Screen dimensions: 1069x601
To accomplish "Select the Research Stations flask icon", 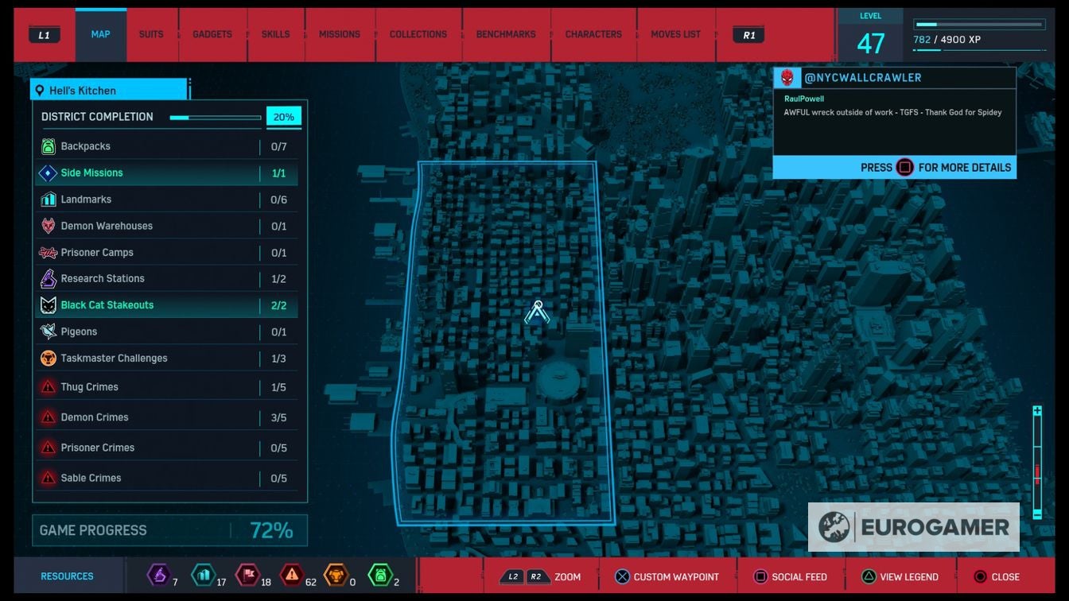I will pyautogui.click(x=48, y=279).
